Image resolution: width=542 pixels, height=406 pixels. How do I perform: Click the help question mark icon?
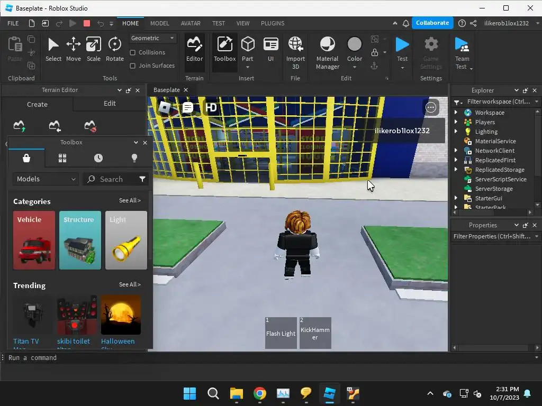click(462, 23)
